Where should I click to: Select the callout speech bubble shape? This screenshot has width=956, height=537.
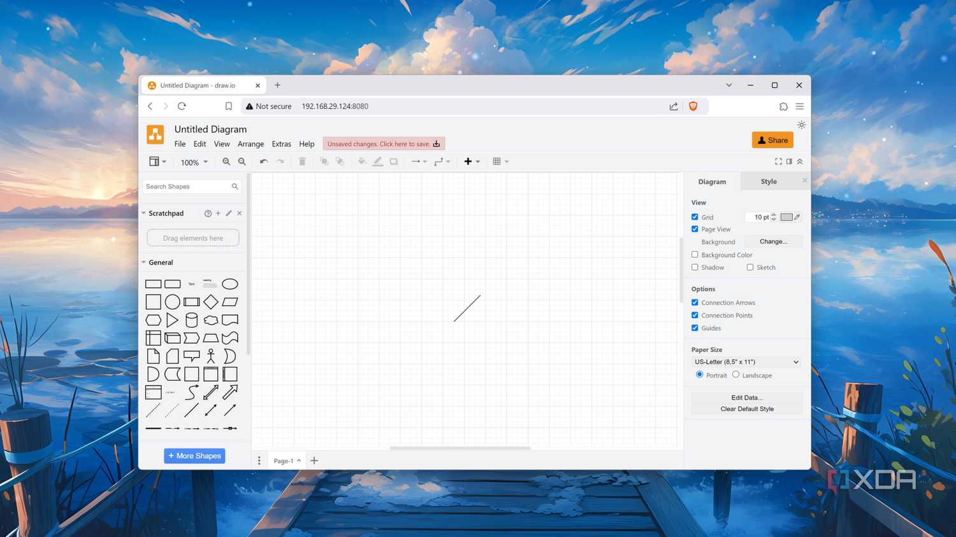tap(192, 356)
